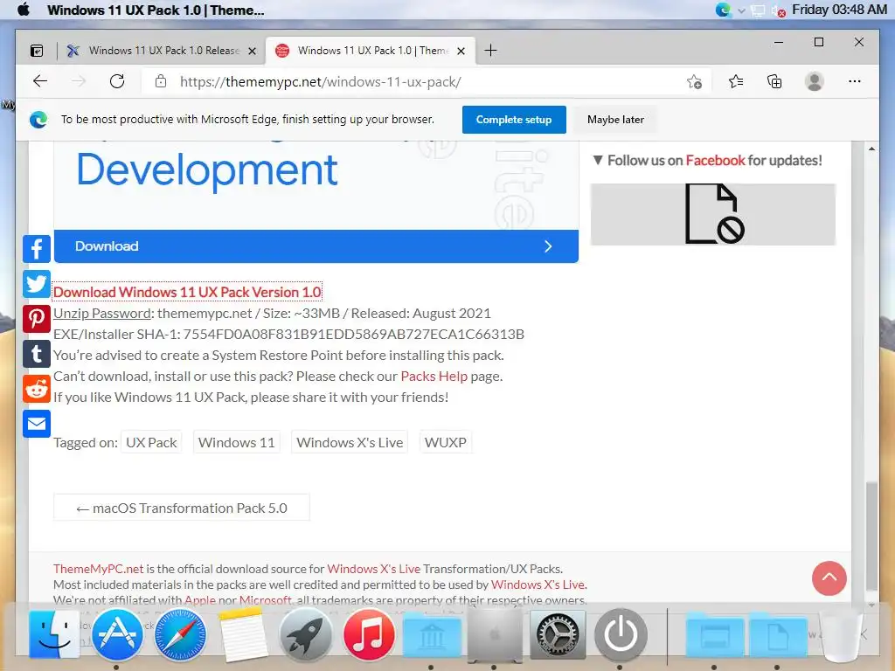Click the blue Download bar
The width and height of the screenshot is (895, 671).
coord(316,246)
